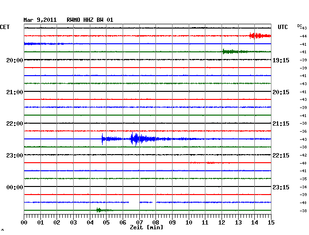Click the '21:15' UTC time label
The width and height of the screenshot is (309, 235).
[x=281, y=124]
